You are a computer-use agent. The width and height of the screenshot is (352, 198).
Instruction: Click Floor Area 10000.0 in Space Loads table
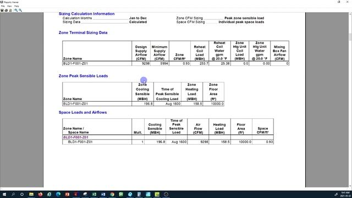[245, 142]
